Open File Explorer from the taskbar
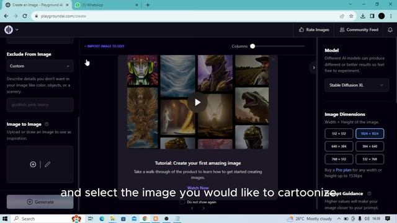 [112, 219]
